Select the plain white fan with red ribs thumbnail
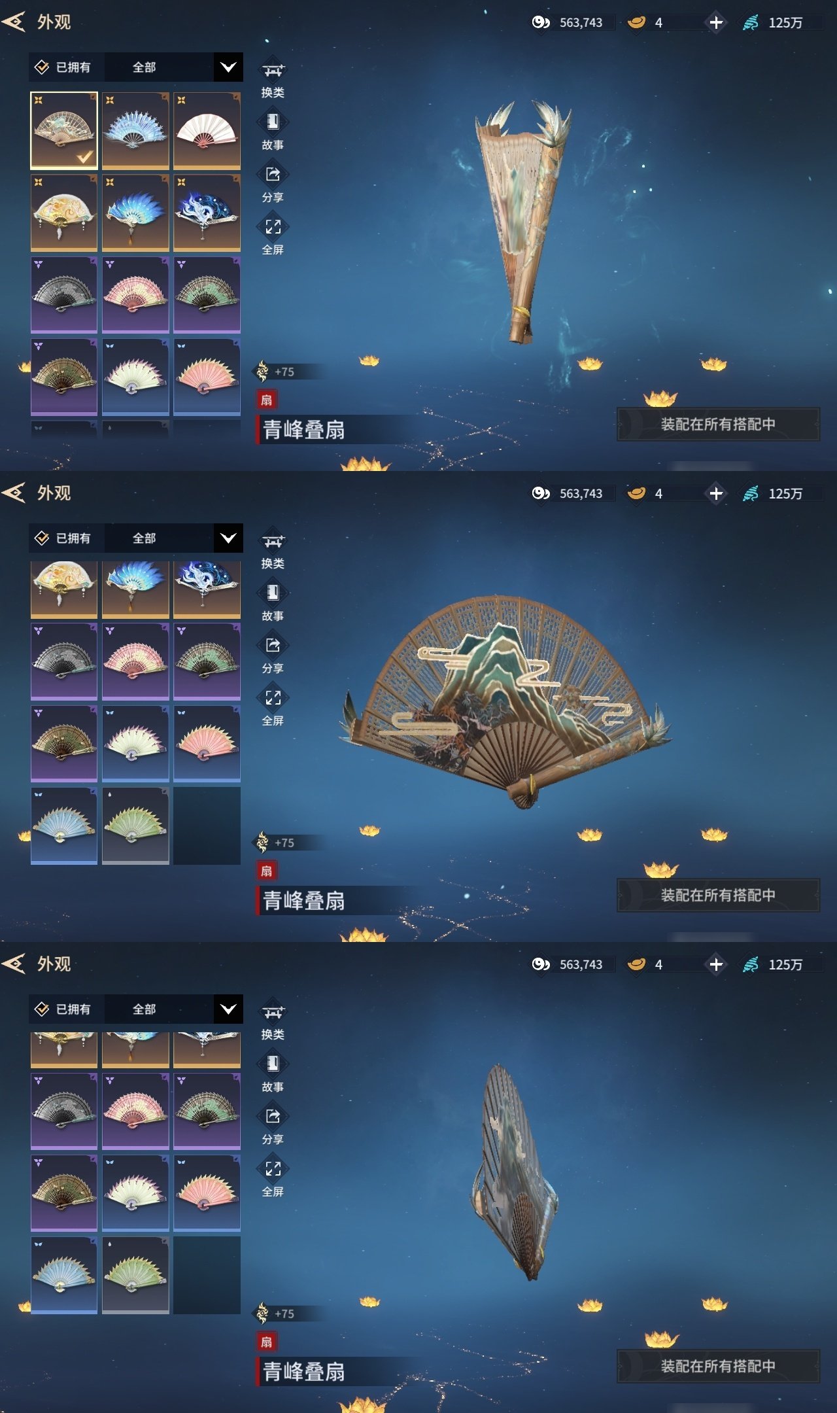 click(x=207, y=131)
